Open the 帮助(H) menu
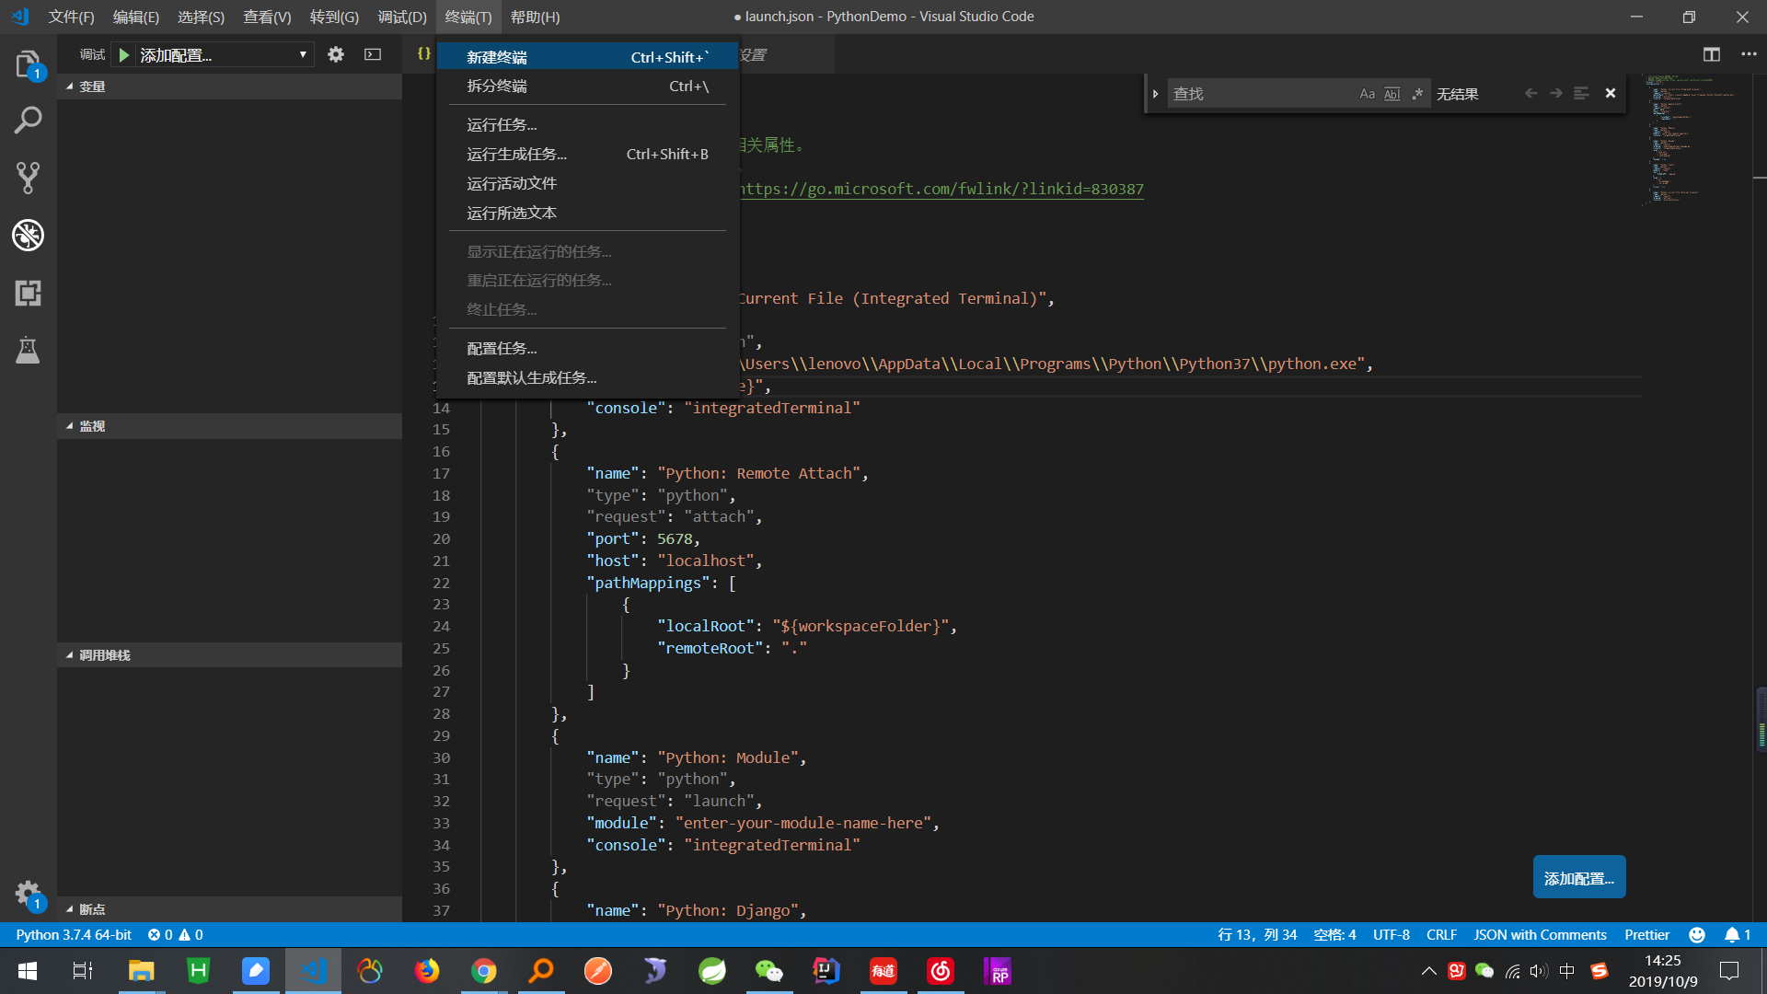1767x994 pixels. click(535, 17)
